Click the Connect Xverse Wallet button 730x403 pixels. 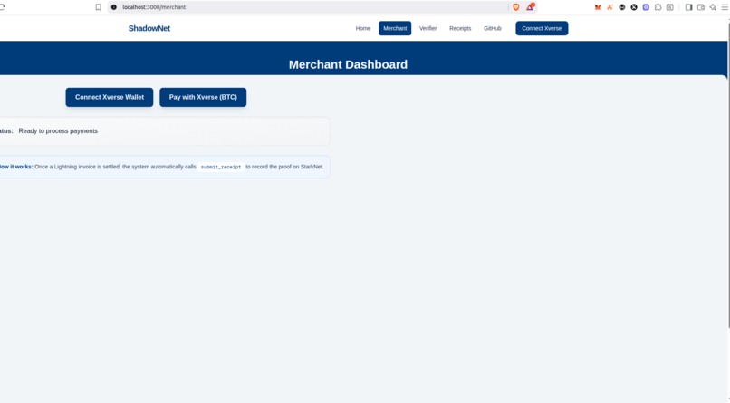(110, 97)
